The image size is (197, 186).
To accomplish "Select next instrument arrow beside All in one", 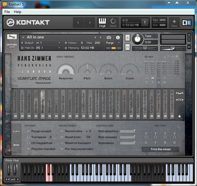I will 101,37.
